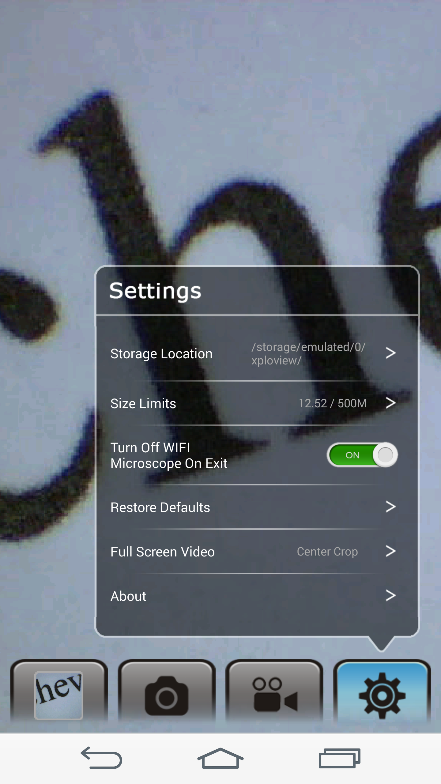Toggle Turn Off WIFI Microscope On Exit switch
Screen dimensions: 441x784
click(362, 455)
